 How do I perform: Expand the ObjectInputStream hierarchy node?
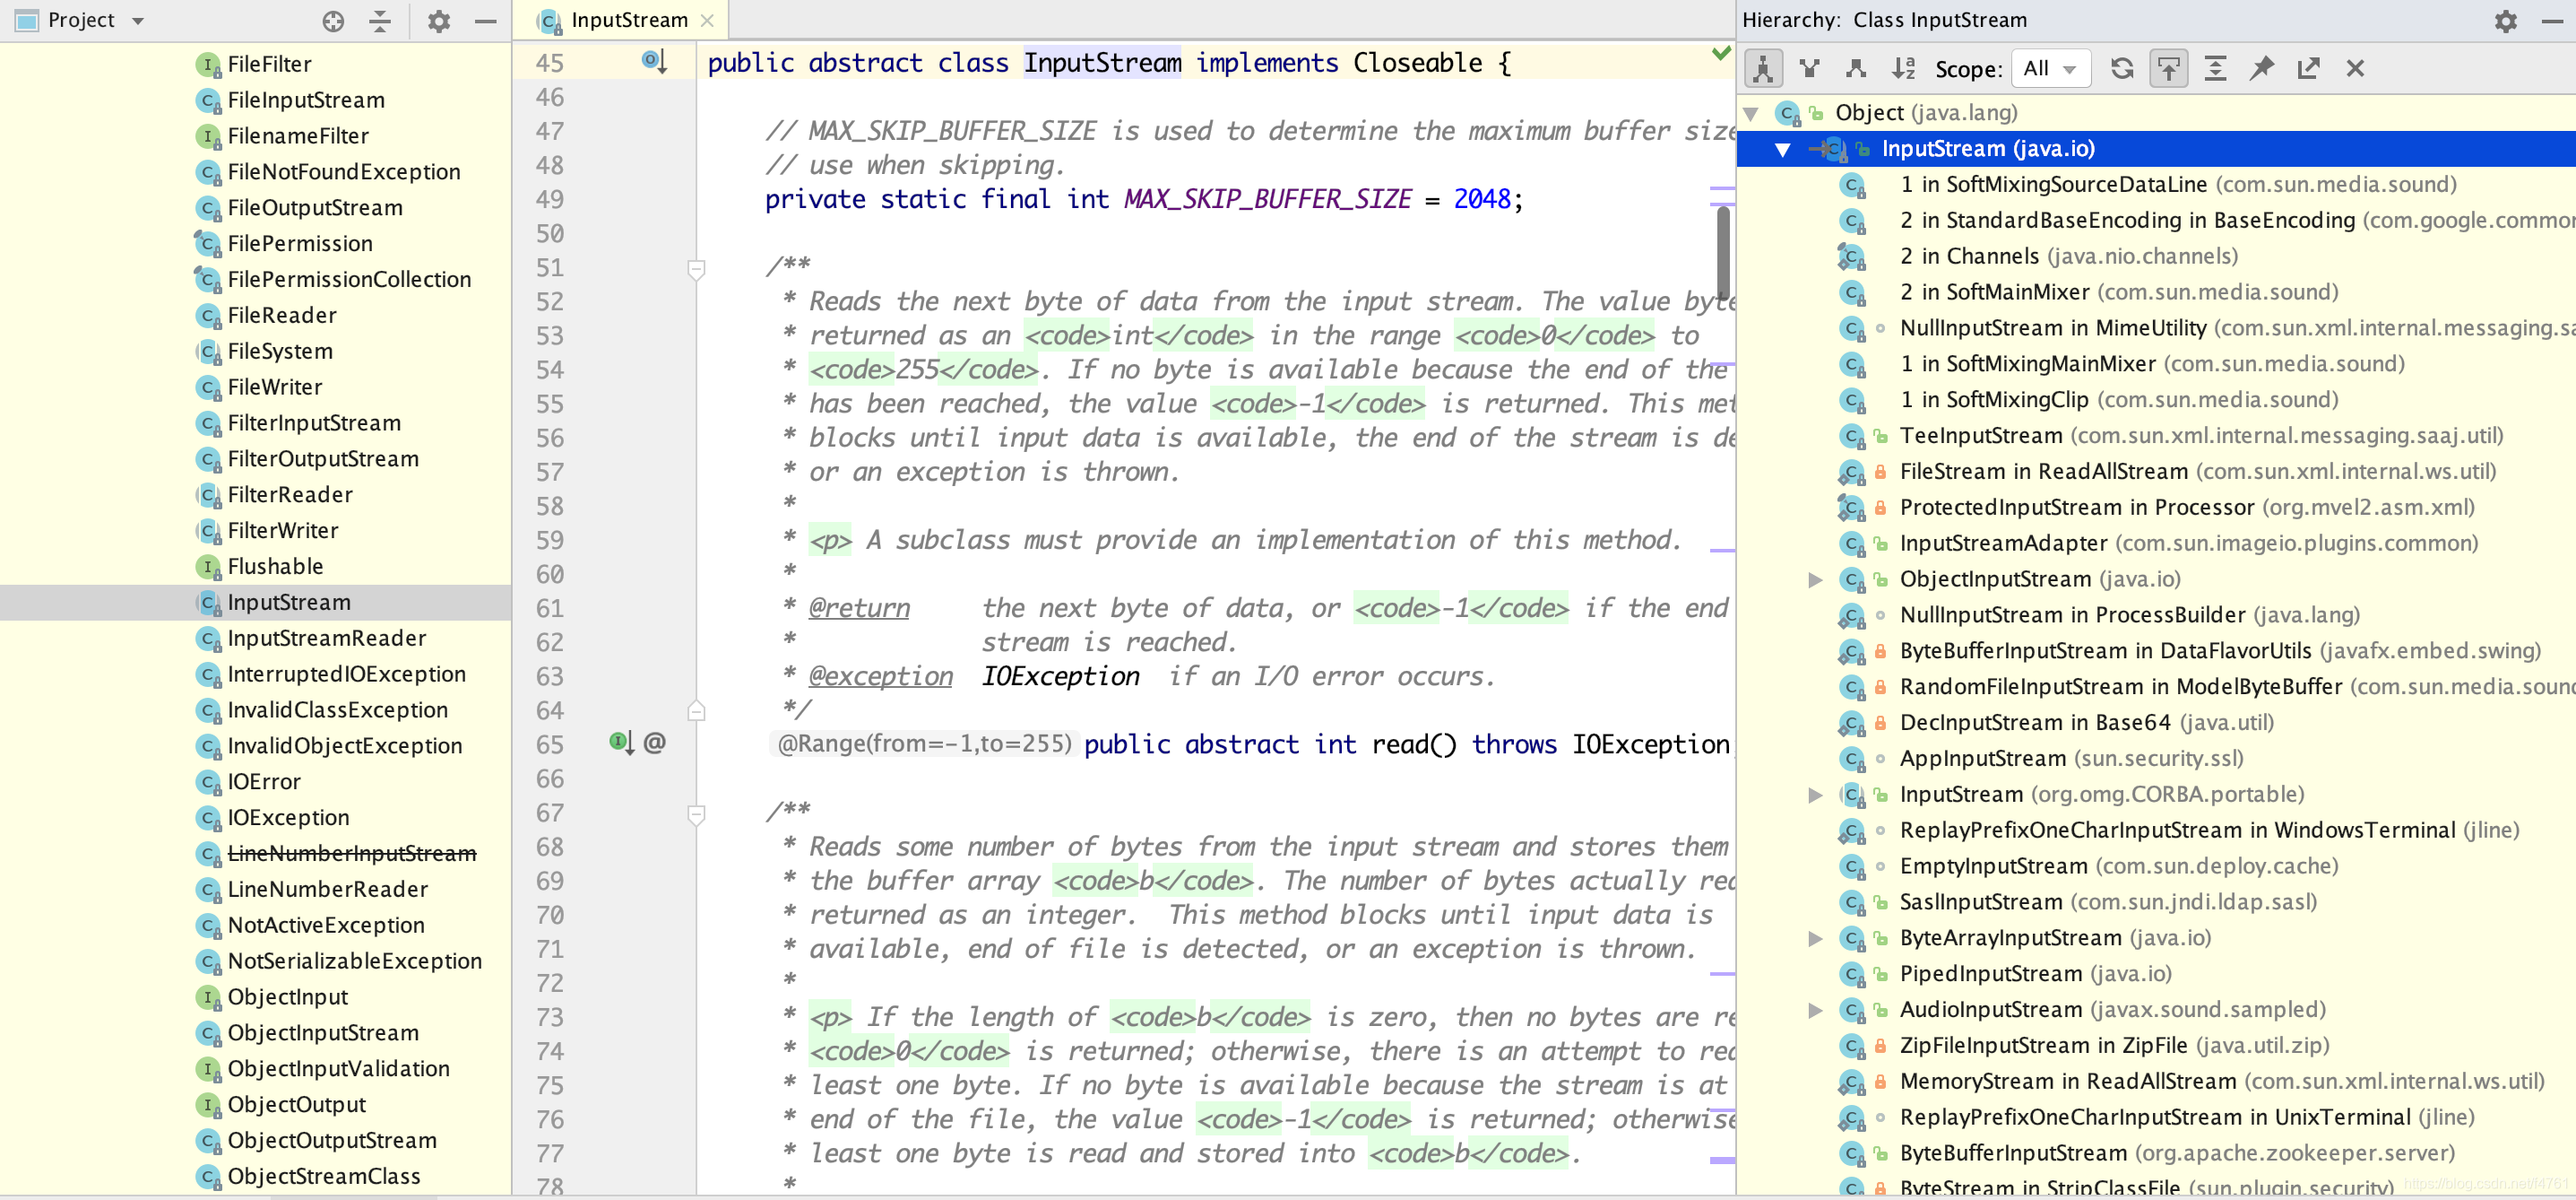(x=1815, y=579)
